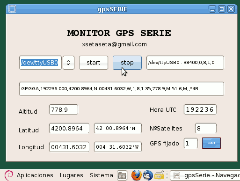The image size is (240, 181).
Task: Click the GPGGA NMEA sentence field
Action: point(122,89)
